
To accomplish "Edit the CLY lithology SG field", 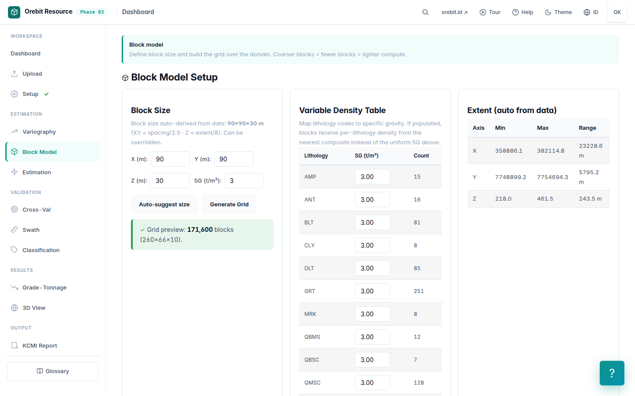I will coord(373,246).
